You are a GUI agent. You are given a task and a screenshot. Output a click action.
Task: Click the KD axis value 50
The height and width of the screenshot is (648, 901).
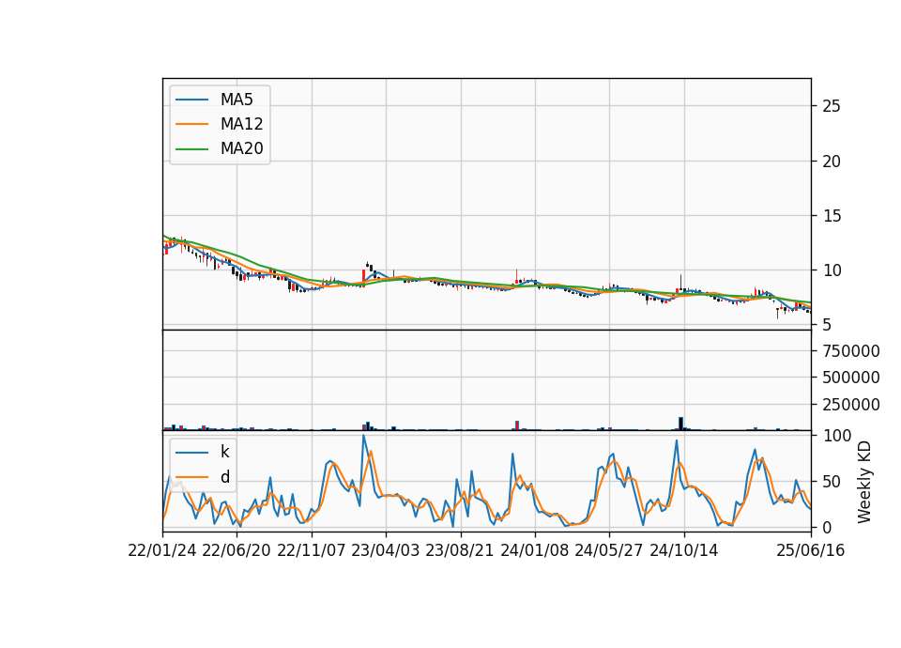(832, 482)
